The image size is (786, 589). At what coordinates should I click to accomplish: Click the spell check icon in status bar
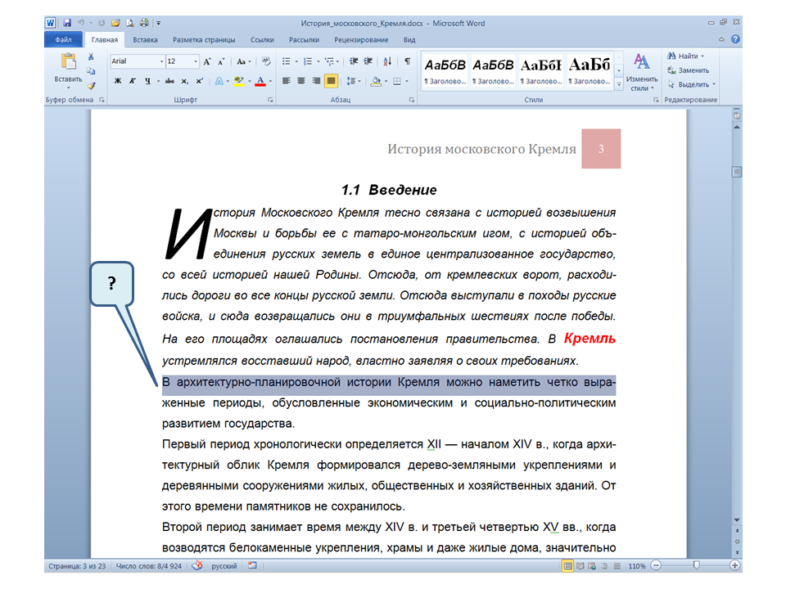[x=196, y=566]
